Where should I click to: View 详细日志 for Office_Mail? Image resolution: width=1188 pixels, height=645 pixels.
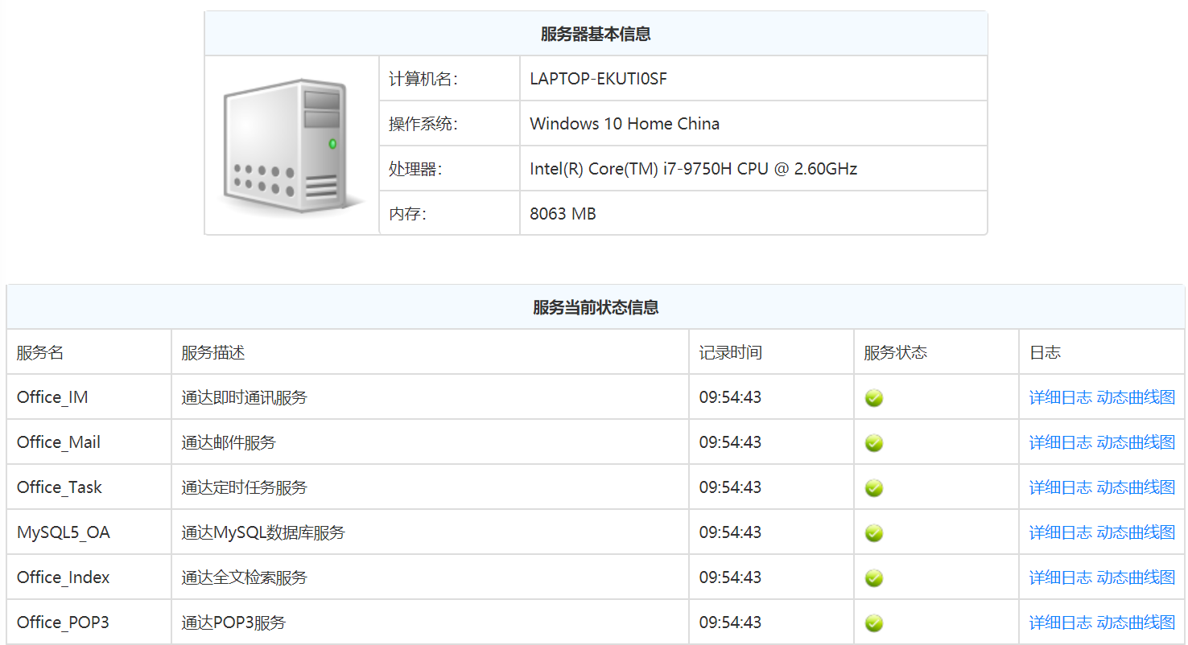coord(1060,442)
